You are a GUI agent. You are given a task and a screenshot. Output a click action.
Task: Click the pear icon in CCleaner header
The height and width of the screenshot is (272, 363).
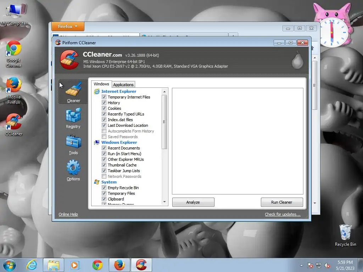(x=297, y=60)
